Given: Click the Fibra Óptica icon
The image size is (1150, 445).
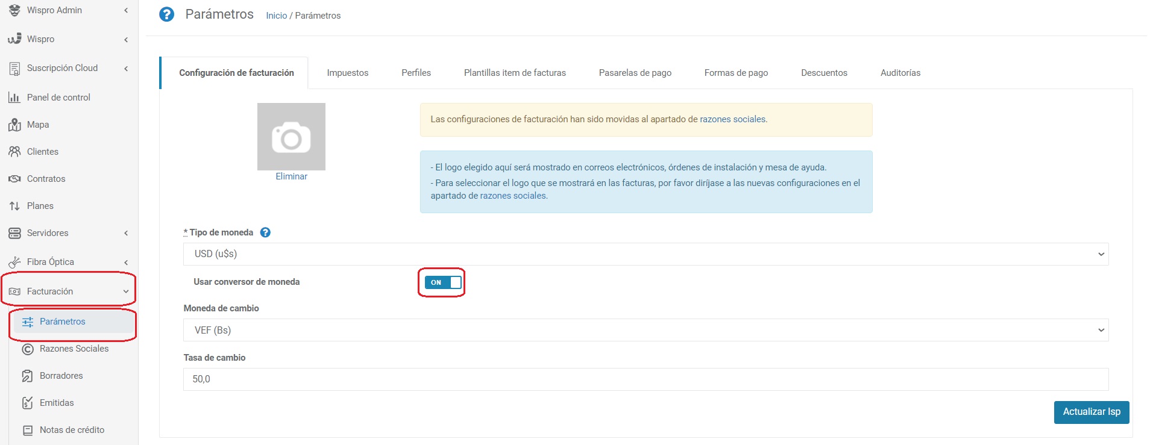Looking at the screenshot, I should point(14,262).
